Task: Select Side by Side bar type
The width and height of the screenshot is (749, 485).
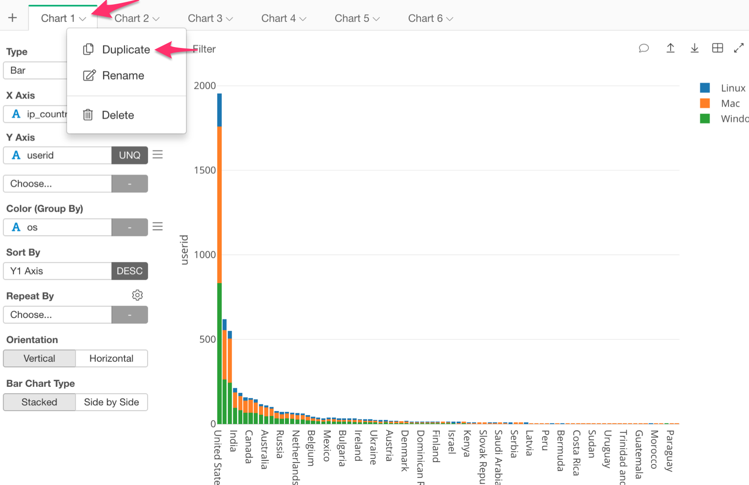Action: pyautogui.click(x=111, y=402)
